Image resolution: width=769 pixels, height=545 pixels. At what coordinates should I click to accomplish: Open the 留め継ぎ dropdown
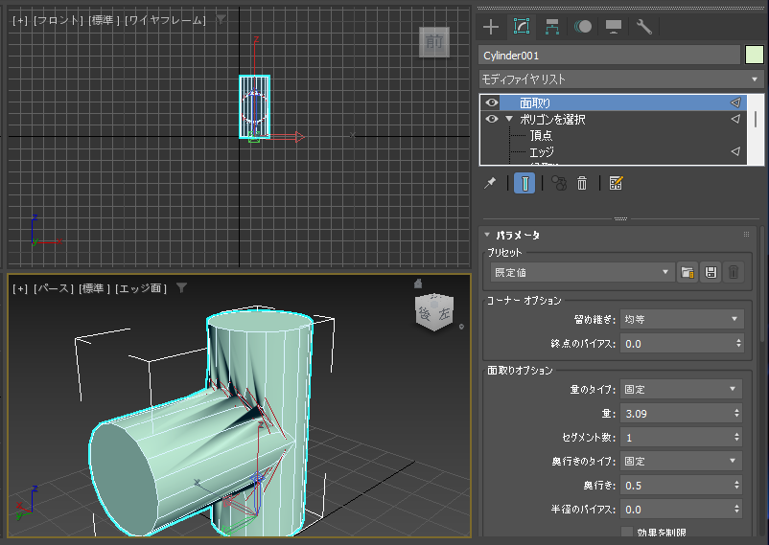[x=682, y=319]
